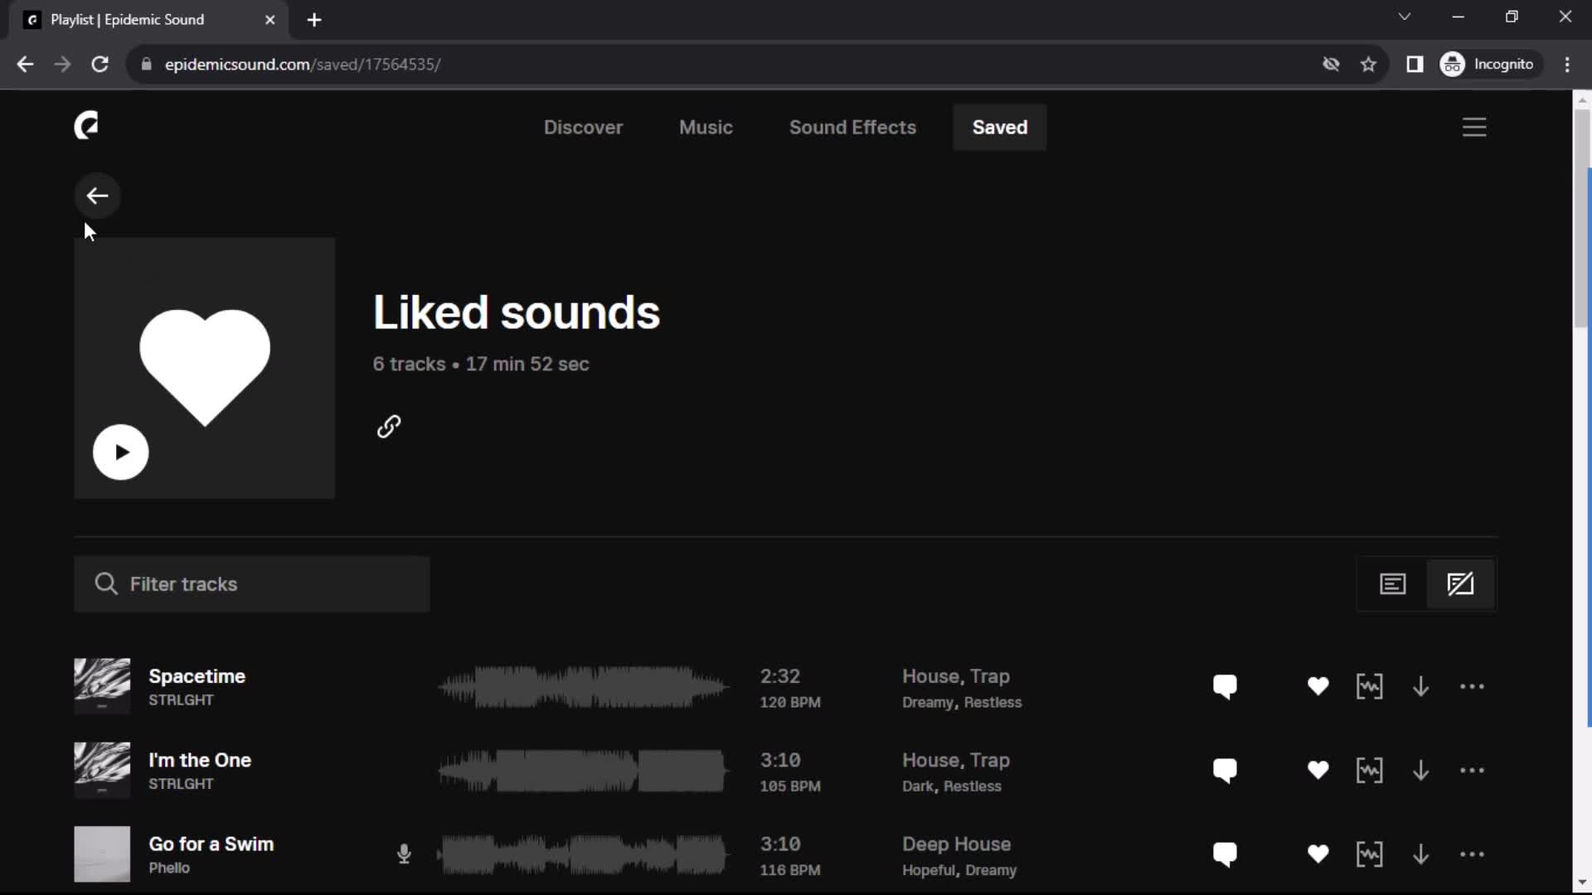The height and width of the screenshot is (895, 1592).
Task: Navigate back using the arrow button
Action: [x=97, y=195]
